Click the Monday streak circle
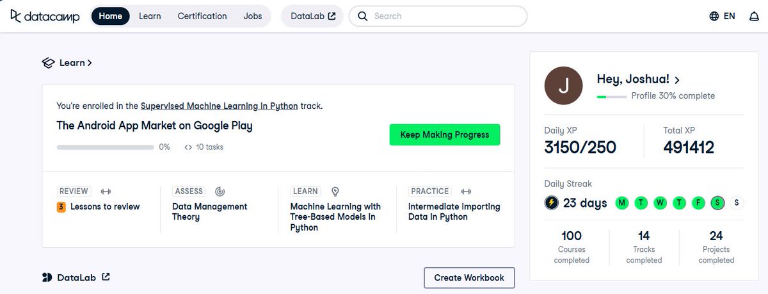 pos(621,203)
